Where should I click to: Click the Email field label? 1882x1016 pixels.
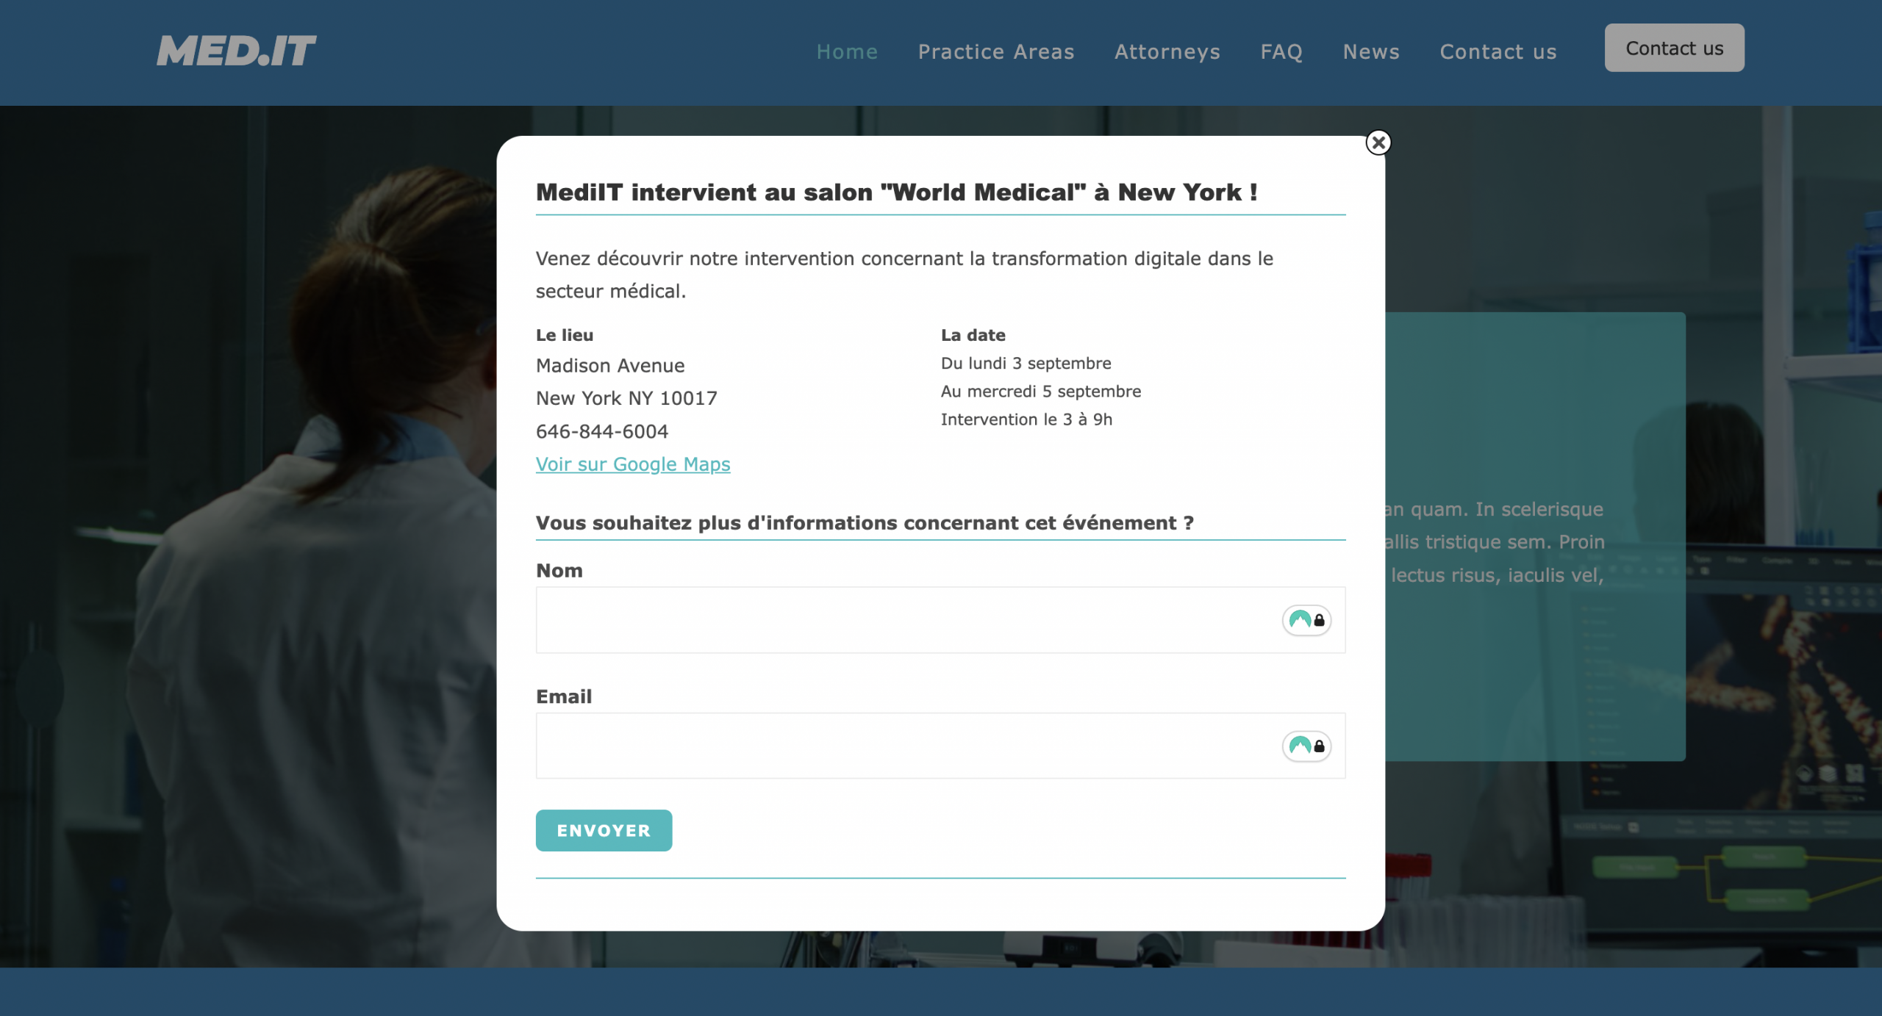[563, 696]
